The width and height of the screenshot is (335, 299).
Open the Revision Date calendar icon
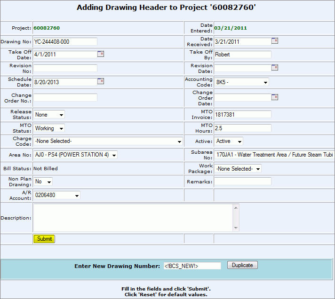pyautogui.click(x=275, y=68)
